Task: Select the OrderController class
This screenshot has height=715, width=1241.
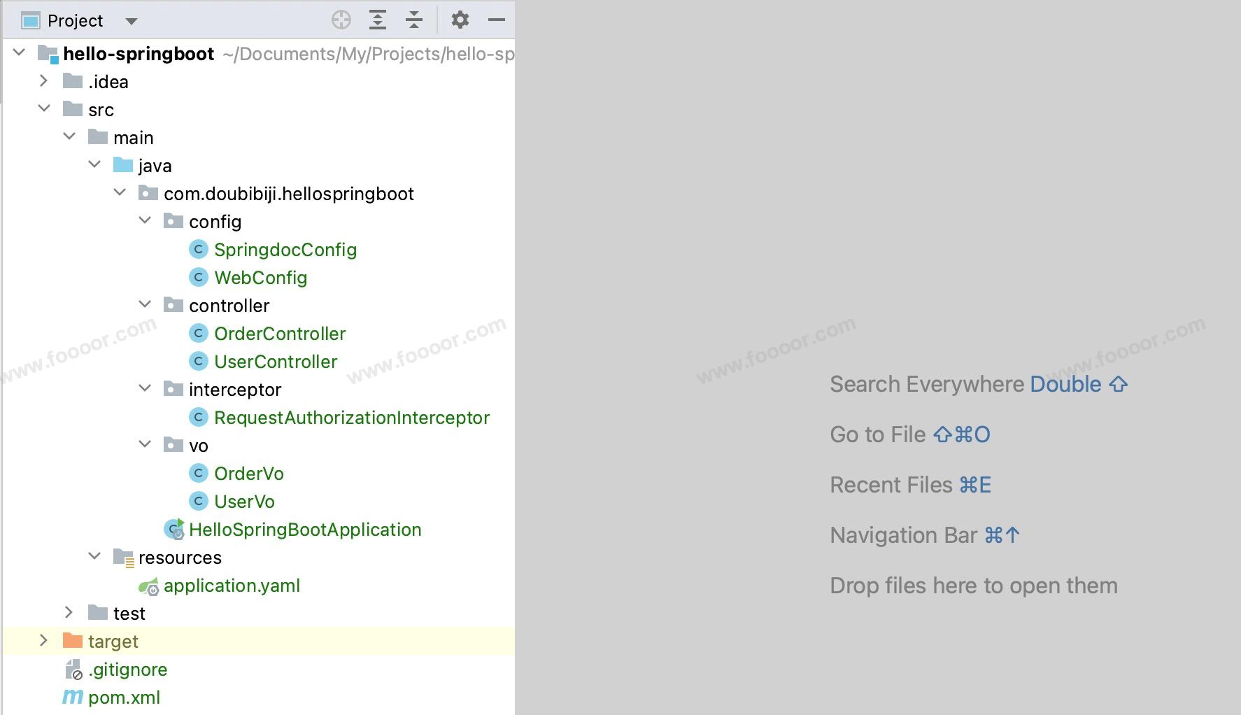Action: click(x=279, y=334)
